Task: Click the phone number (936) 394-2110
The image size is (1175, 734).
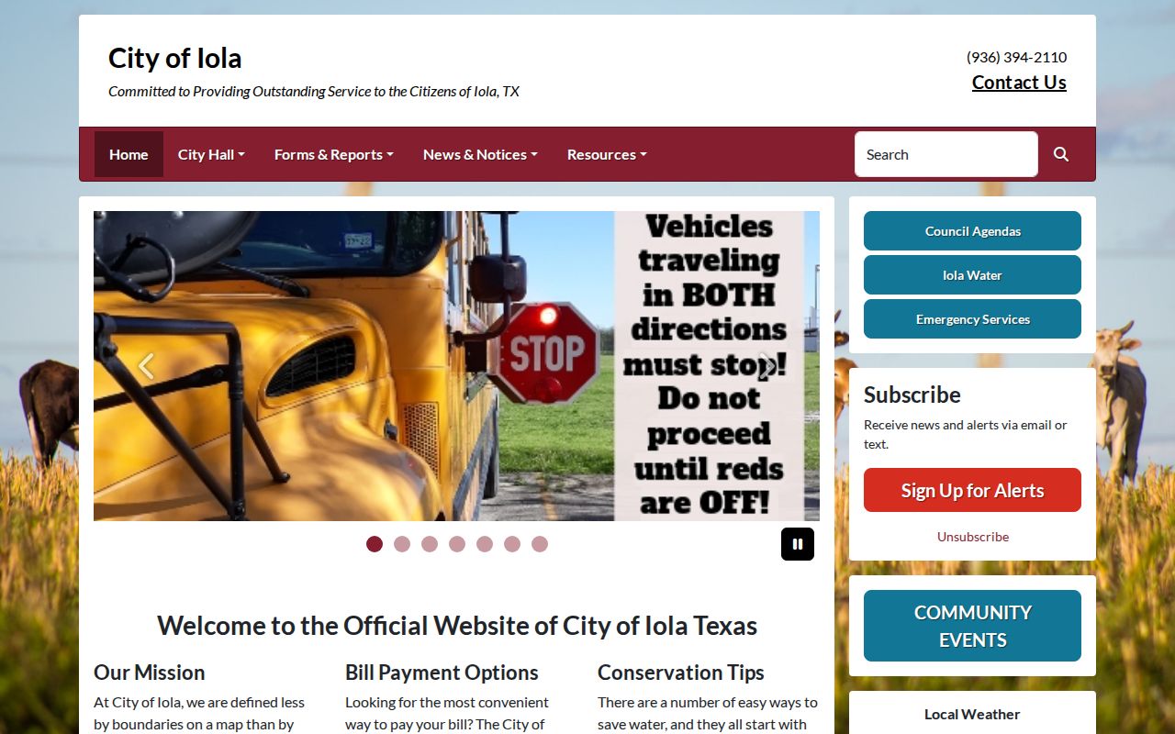Action: 1016,57
